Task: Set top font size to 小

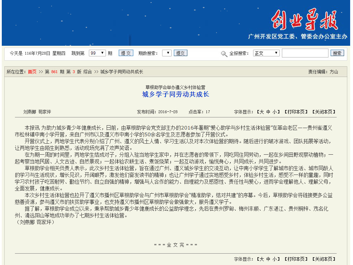Action: [x=274, y=112]
